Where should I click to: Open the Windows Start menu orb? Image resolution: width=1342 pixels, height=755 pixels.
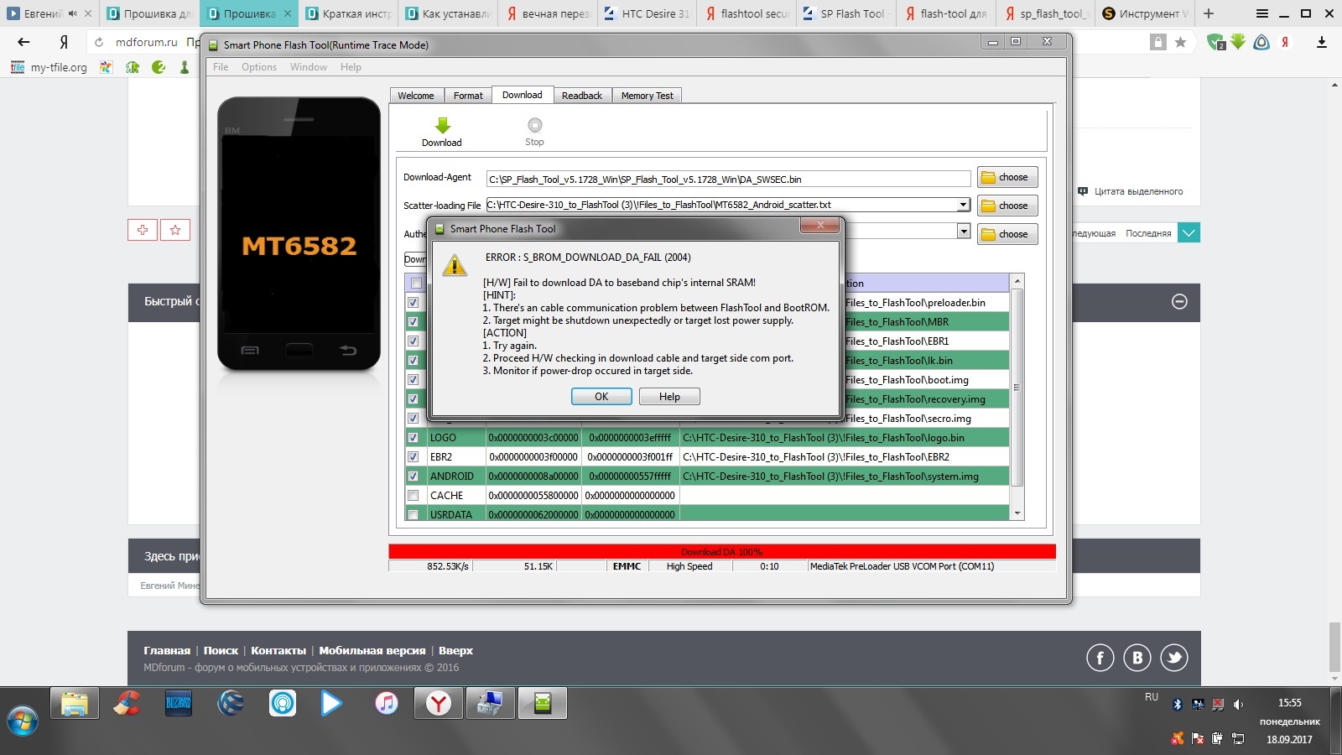coord(23,720)
